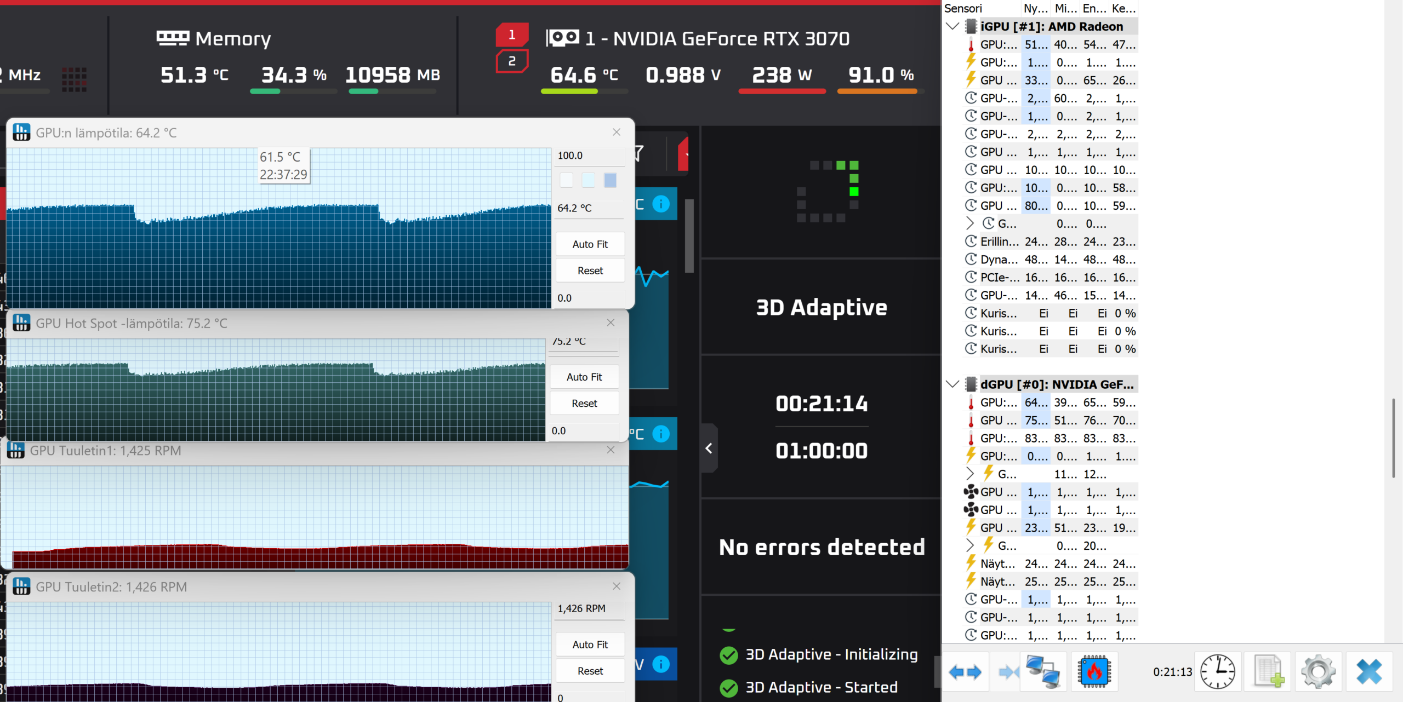The image size is (1403, 702).
Task: Click the 0.0 minimum field in the GPU Hot Spot graph
Action: (584, 431)
